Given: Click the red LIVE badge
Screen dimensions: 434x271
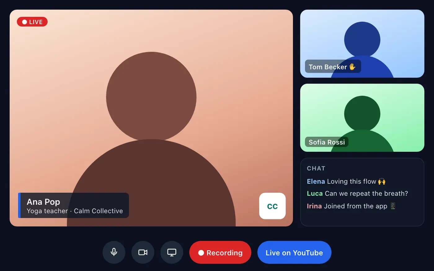Looking at the screenshot, I should click(32, 22).
